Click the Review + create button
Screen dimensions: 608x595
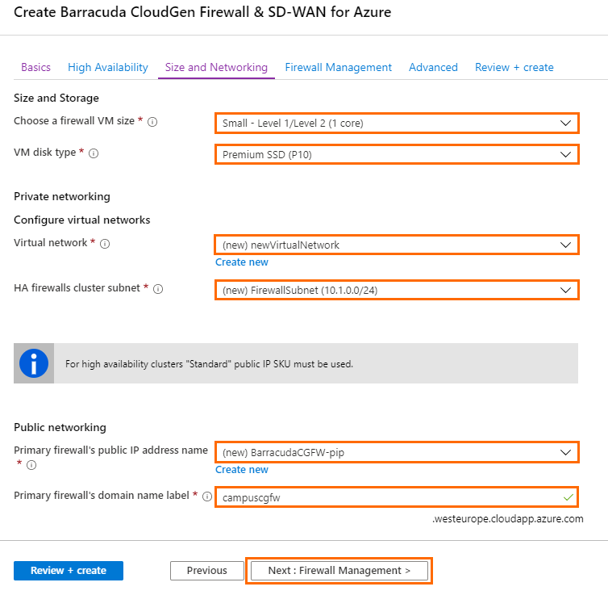click(x=69, y=571)
